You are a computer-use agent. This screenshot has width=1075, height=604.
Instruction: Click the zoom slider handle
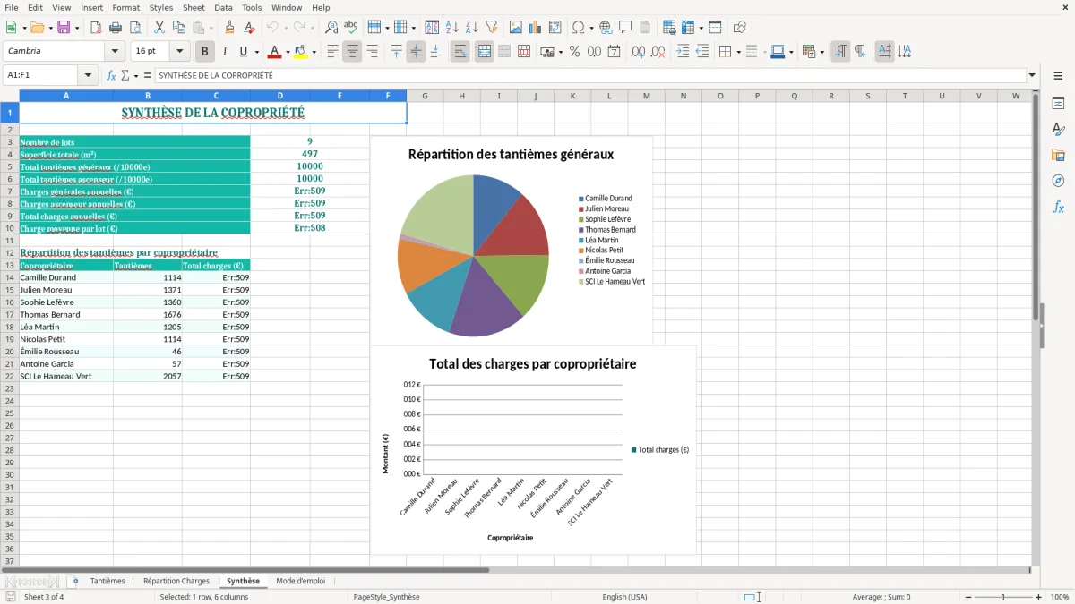coord(1002,597)
